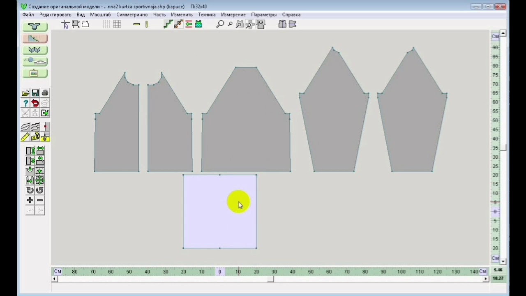Click zoom on garment piece icon

point(240,24)
